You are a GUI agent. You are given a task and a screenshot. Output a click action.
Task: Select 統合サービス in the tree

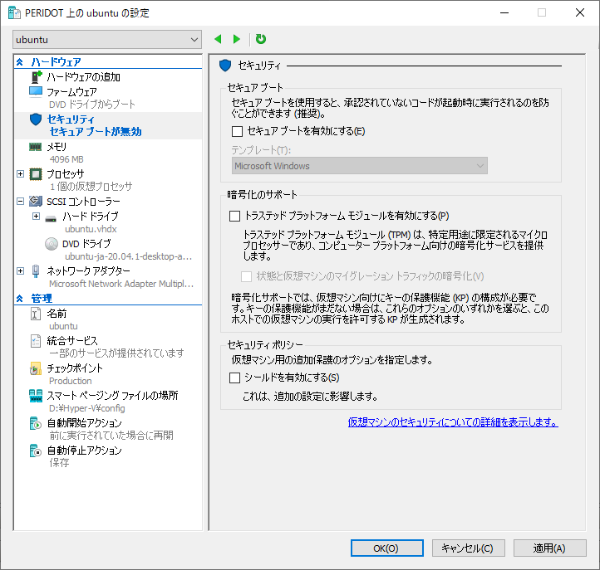tap(72, 341)
